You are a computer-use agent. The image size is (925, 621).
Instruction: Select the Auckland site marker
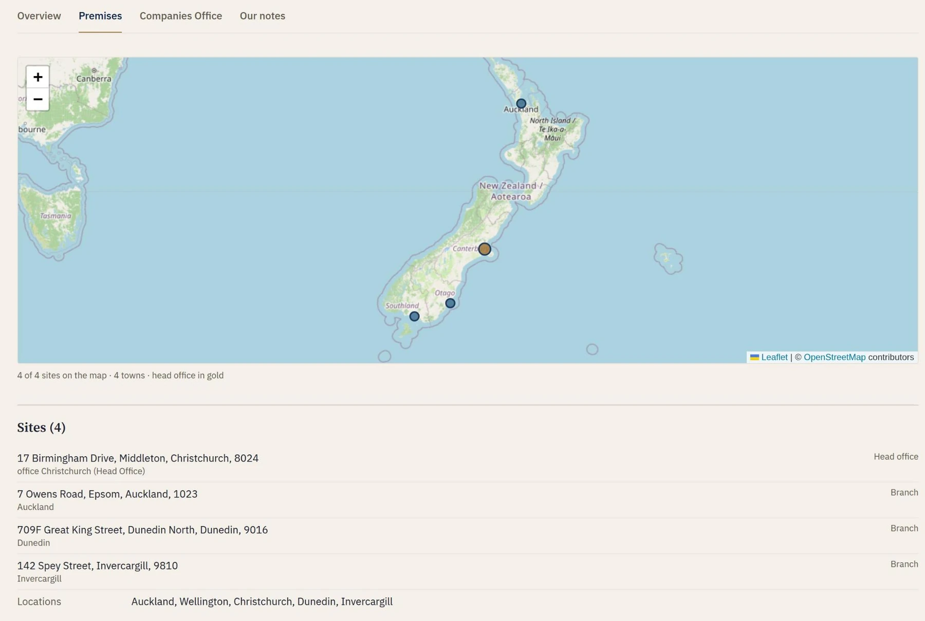[521, 104]
